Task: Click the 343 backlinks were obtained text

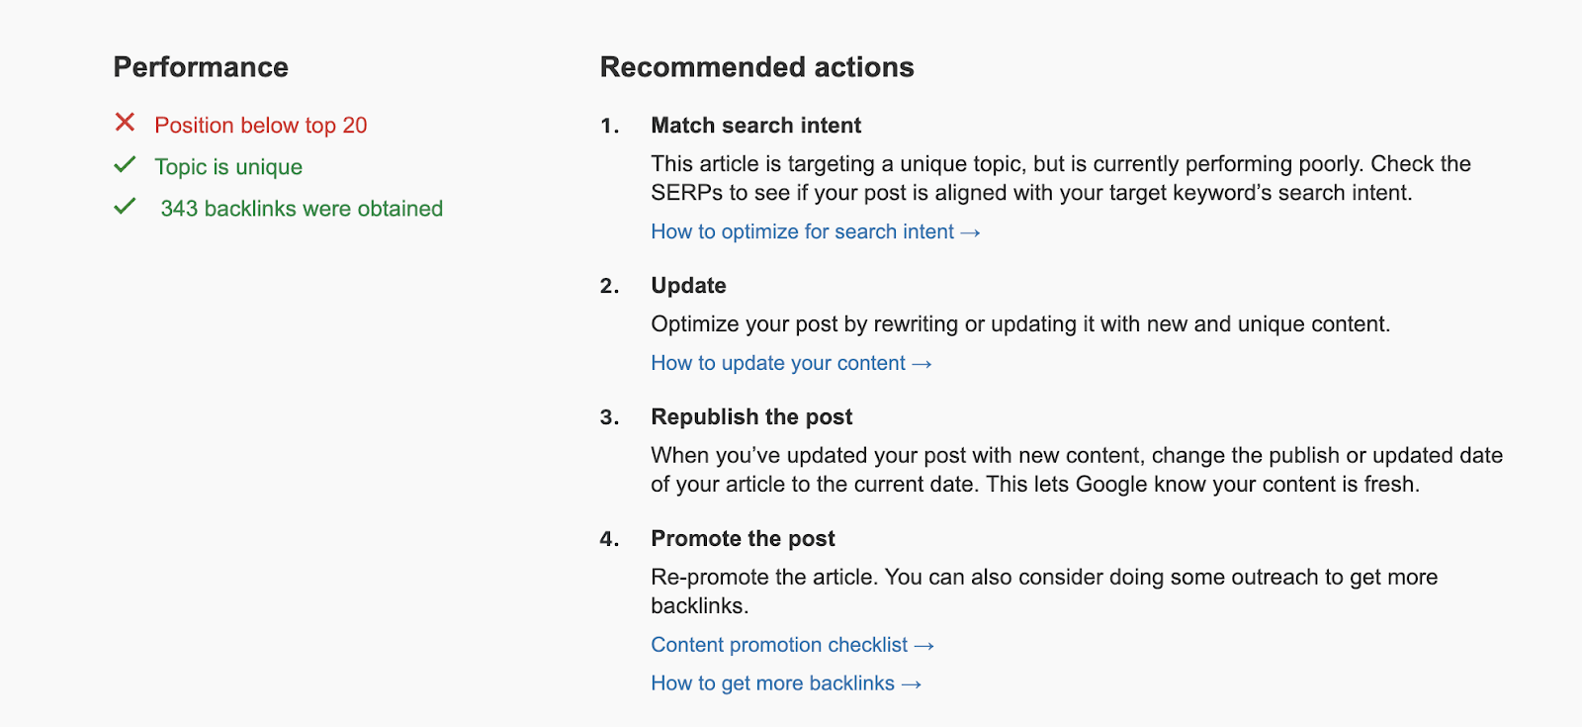Action: [302, 209]
